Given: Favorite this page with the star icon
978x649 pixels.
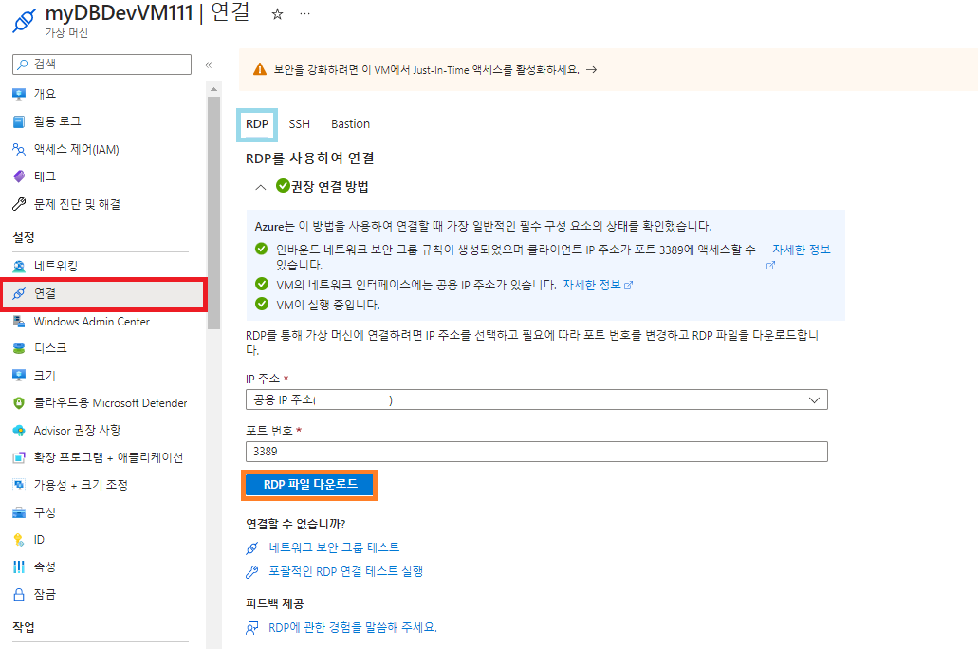Looking at the screenshot, I should [x=278, y=13].
